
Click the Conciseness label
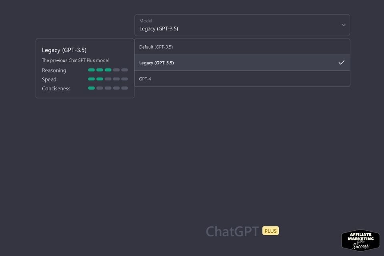56,88
